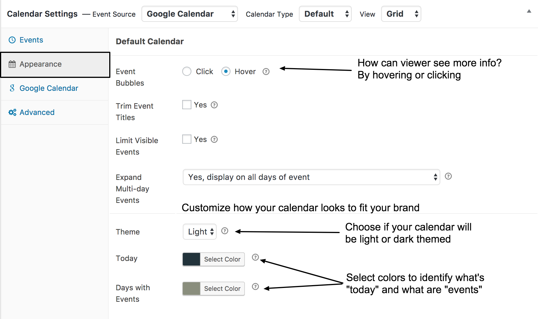Select the Hover radio button
Image resolution: width=538 pixels, height=319 pixels.
[226, 71]
